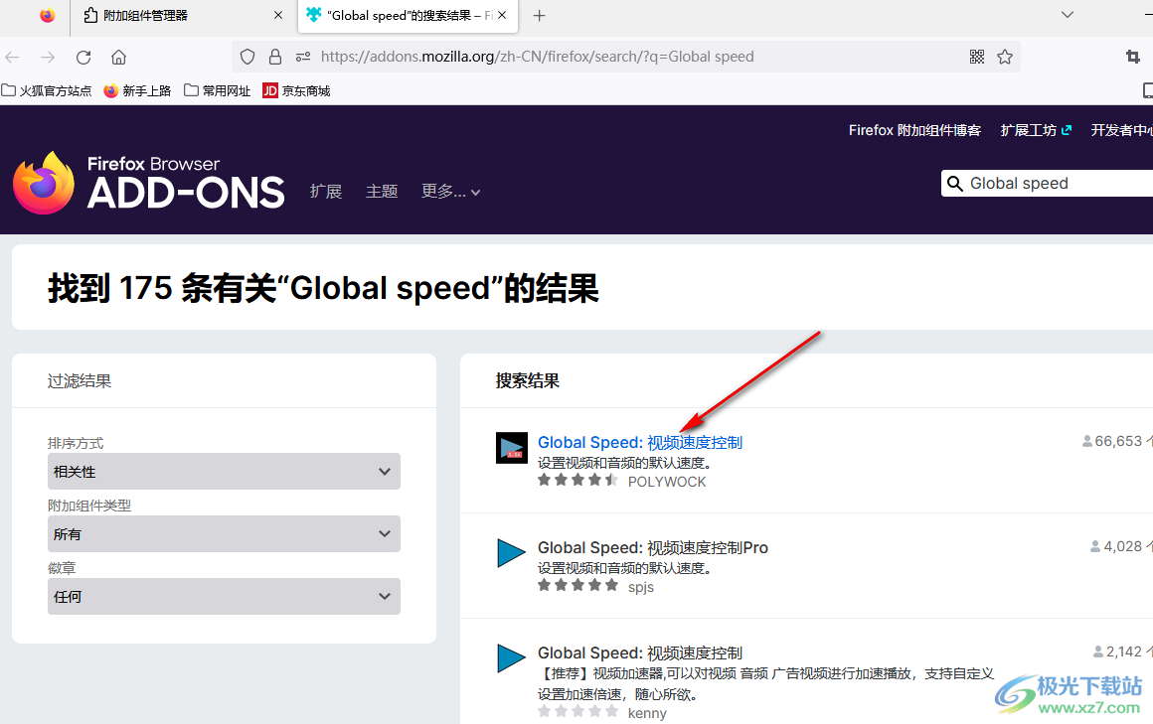Screen dimensions: 1153x724
Task: Open the Firefox home page
Action: (x=118, y=57)
